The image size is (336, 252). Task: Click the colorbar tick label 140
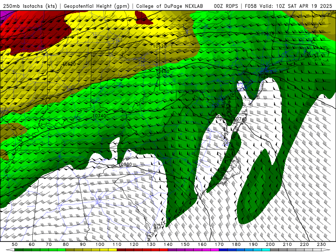[168, 244]
